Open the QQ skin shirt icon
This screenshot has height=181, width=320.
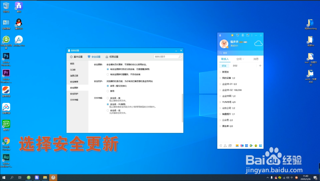[237, 35]
